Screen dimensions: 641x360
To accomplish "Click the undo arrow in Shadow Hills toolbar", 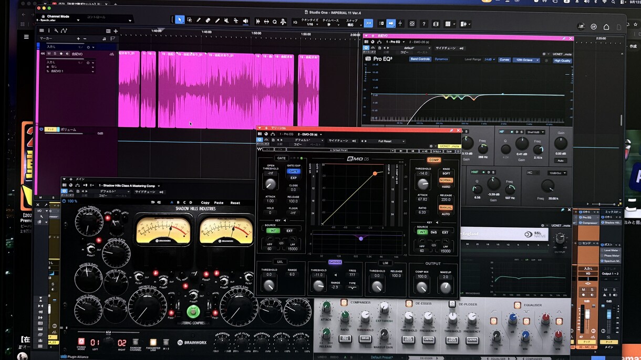I will click(x=153, y=202).
